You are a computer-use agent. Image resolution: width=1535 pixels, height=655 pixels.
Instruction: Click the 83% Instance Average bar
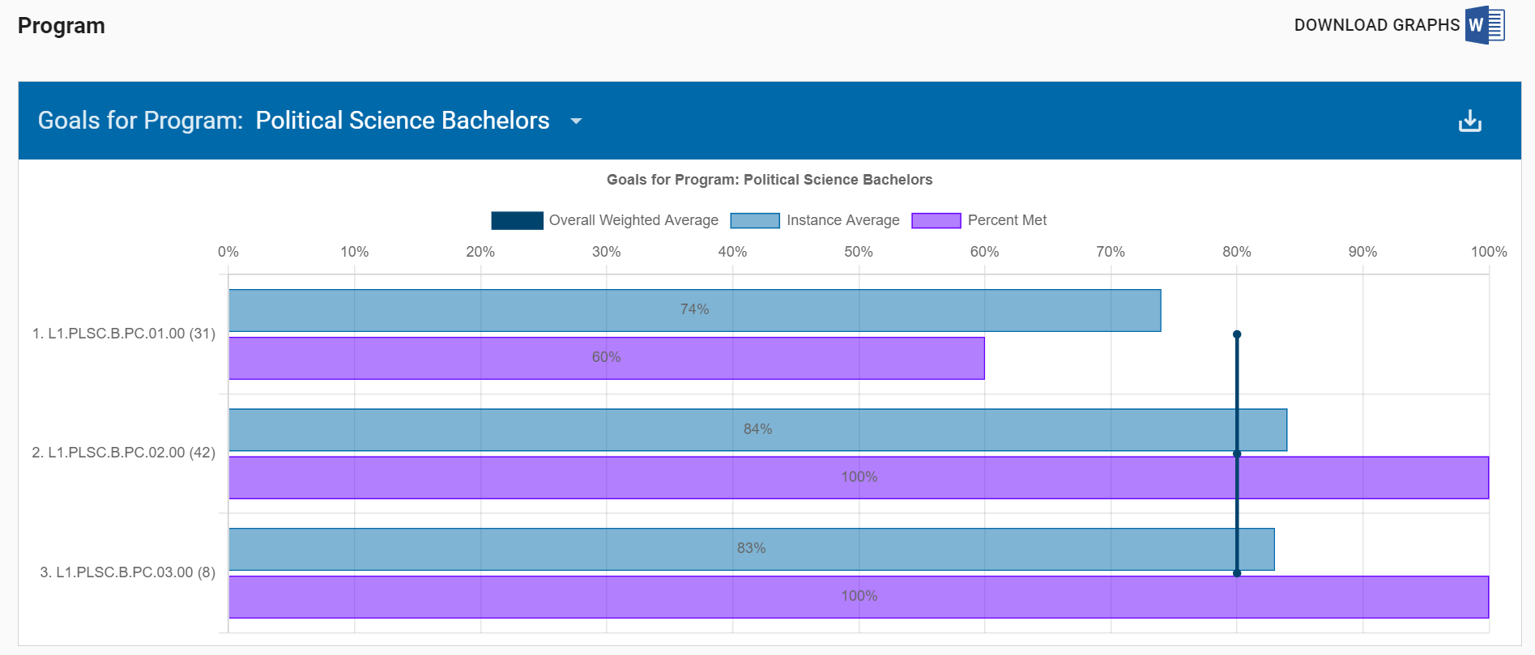751,549
